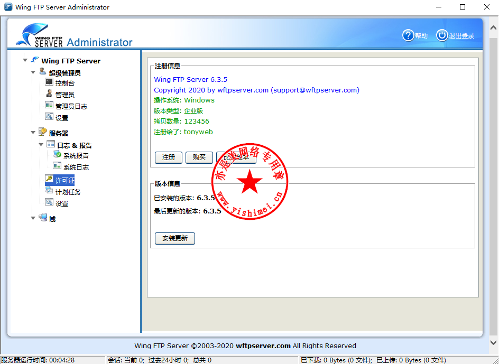Viewport: 499px width, 364px height.
Task: Click the 许可证 key icon
Action: (x=49, y=179)
